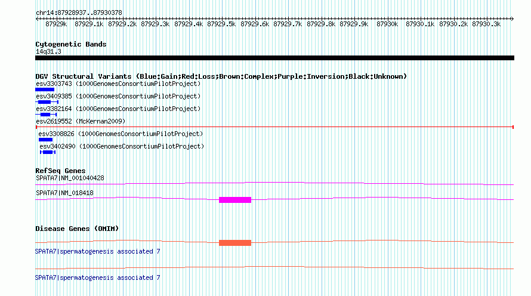This screenshot has width=531, height=296.
Task: Select the SPATA7|NM_001040428 transcript label
Action: click(x=70, y=178)
